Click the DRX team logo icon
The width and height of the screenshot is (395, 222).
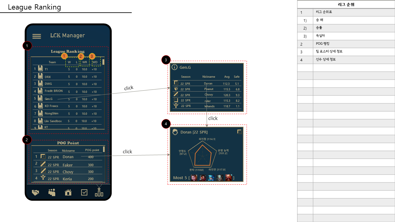40,76
